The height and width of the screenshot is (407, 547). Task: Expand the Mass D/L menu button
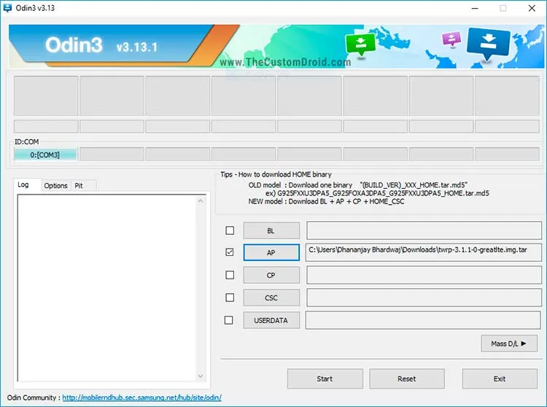tap(509, 344)
